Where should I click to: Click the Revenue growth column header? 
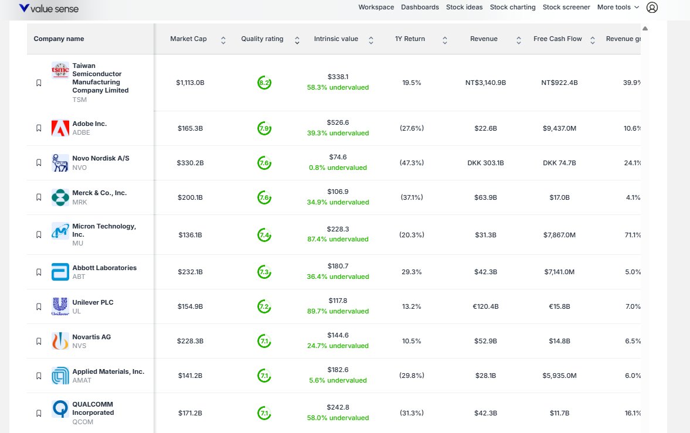click(x=623, y=39)
